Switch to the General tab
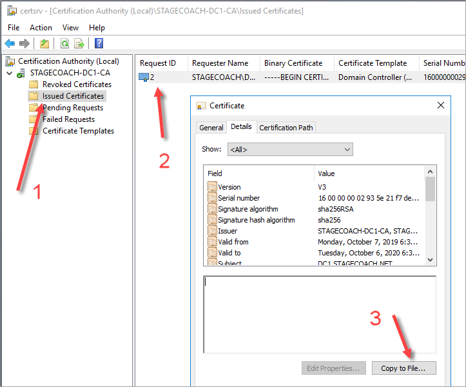This screenshot has width=466, height=387. 211,128
